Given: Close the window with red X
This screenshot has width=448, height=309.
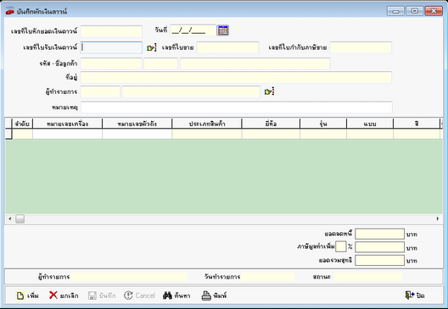Looking at the screenshot, I should coord(434,11).
